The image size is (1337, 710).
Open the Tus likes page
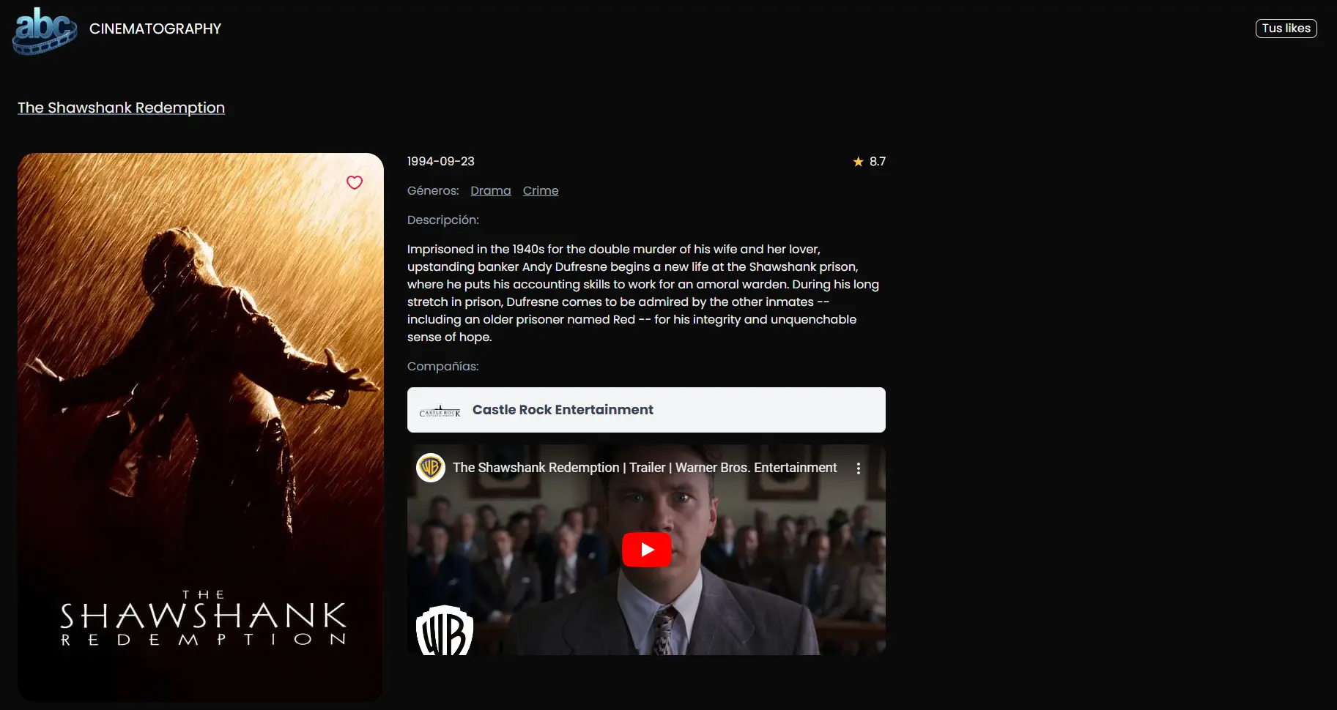click(1286, 29)
